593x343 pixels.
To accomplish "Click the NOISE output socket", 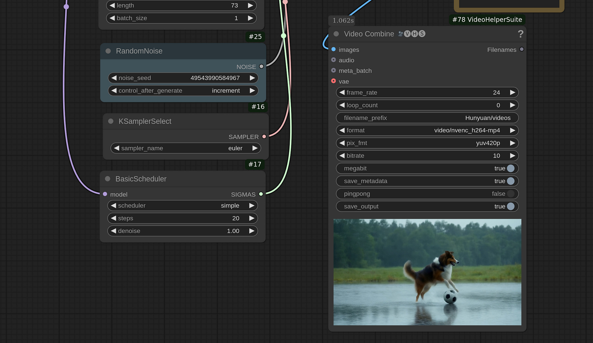I will (x=261, y=67).
